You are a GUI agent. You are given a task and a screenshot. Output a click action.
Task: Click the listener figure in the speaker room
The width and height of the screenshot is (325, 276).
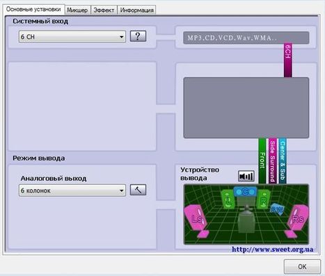tap(246, 219)
